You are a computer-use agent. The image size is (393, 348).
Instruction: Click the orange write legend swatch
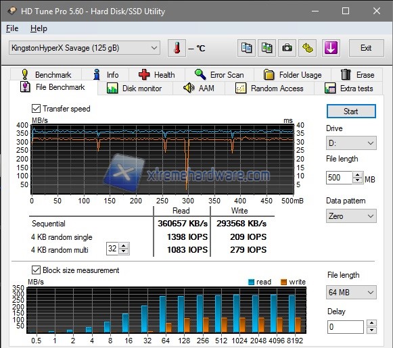pos(283,282)
